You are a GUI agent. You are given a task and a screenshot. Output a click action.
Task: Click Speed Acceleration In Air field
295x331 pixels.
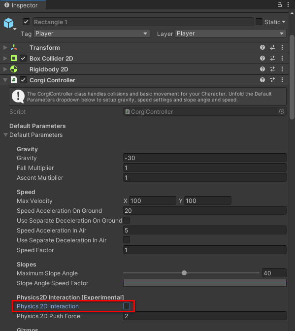[x=205, y=230]
